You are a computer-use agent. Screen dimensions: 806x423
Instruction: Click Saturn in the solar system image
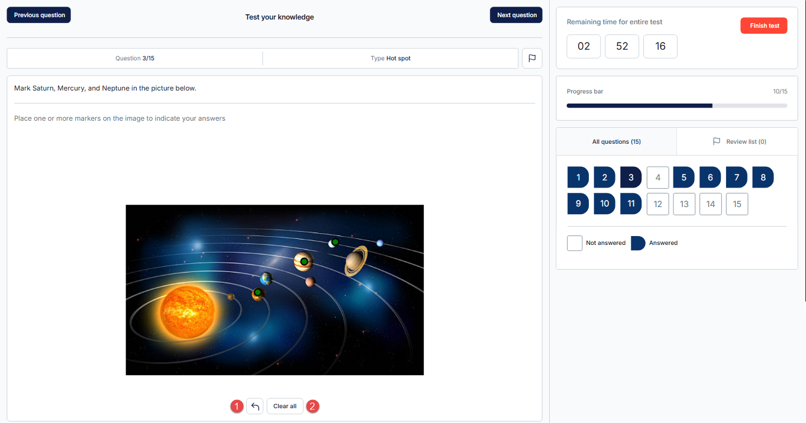356,261
